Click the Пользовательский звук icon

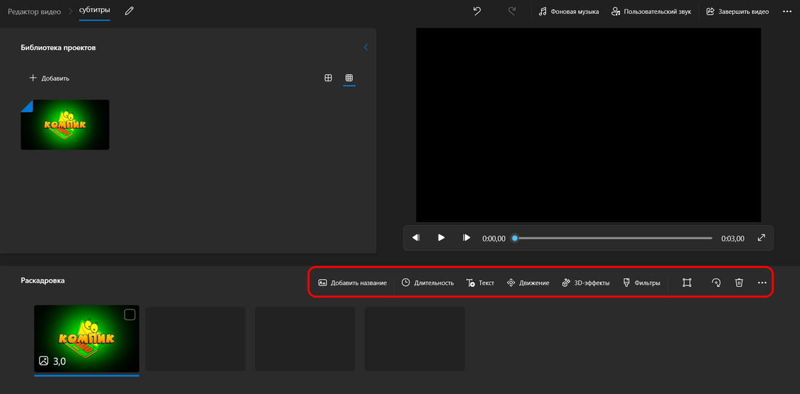616,11
